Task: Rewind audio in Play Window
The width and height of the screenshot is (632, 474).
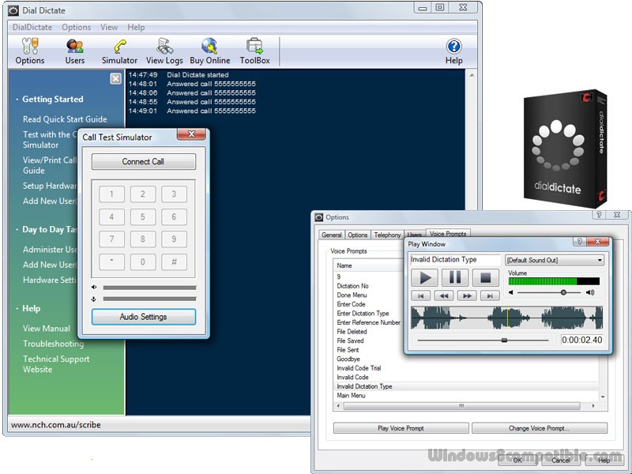Action: (x=444, y=295)
